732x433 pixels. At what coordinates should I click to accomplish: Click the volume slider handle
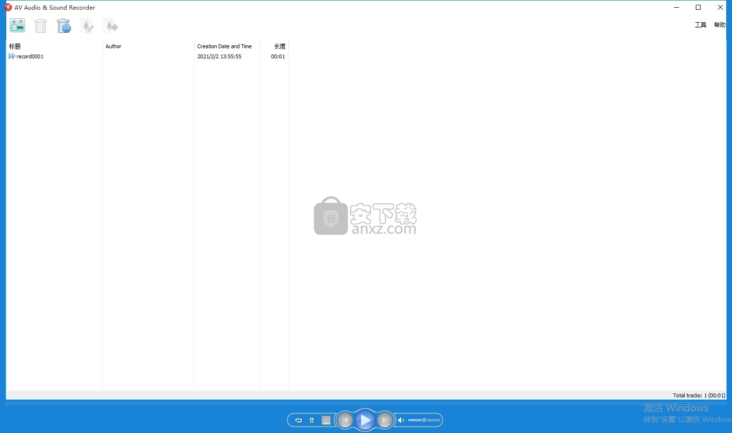[424, 420]
